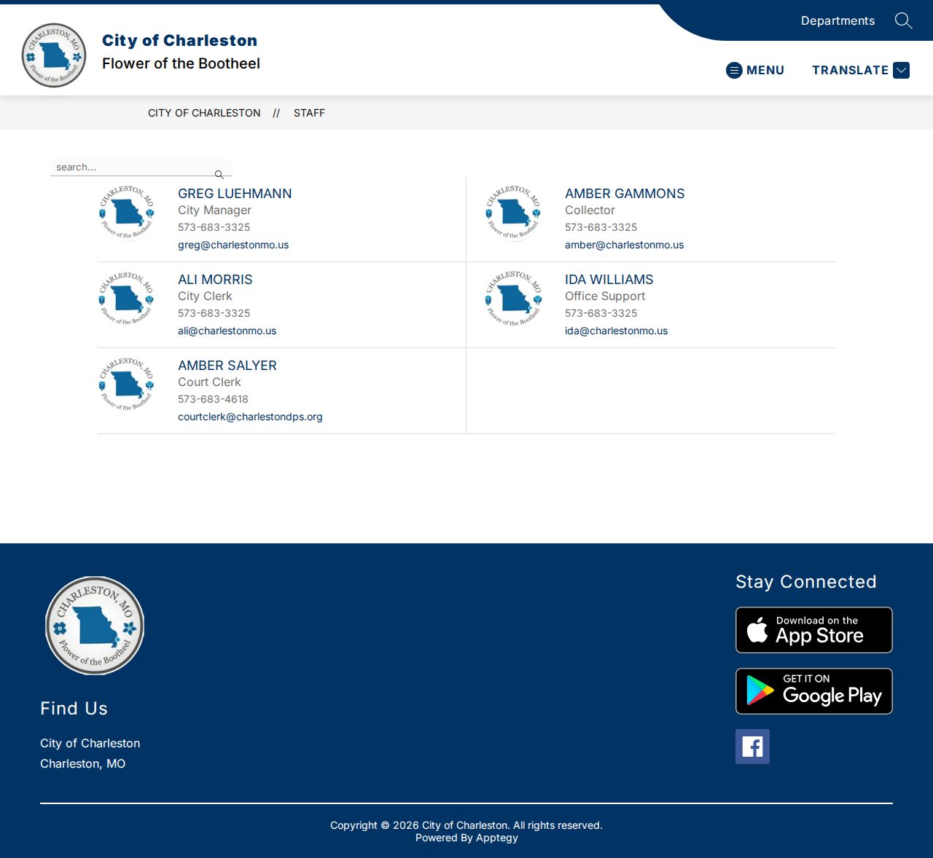The width and height of the screenshot is (933, 858).
Task: Click the staff search magnifier icon
Action: click(219, 174)
